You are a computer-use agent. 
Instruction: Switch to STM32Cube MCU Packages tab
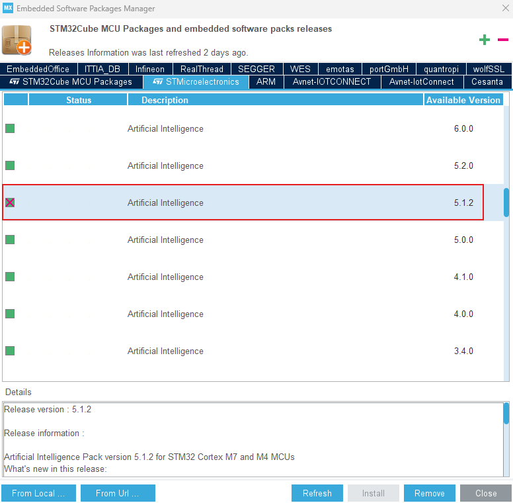point(71,81)
